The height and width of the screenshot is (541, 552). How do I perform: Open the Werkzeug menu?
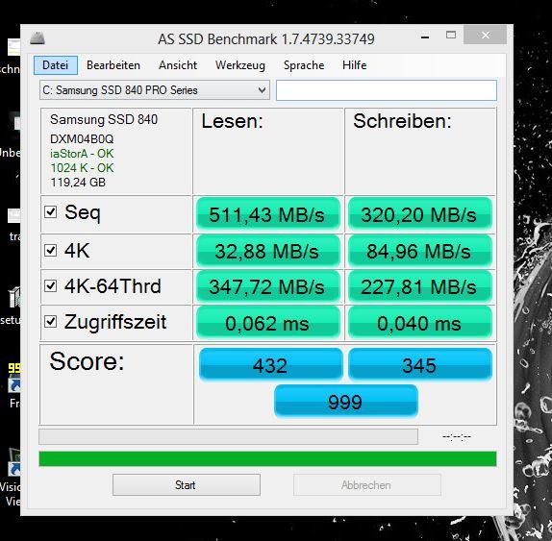240,65
